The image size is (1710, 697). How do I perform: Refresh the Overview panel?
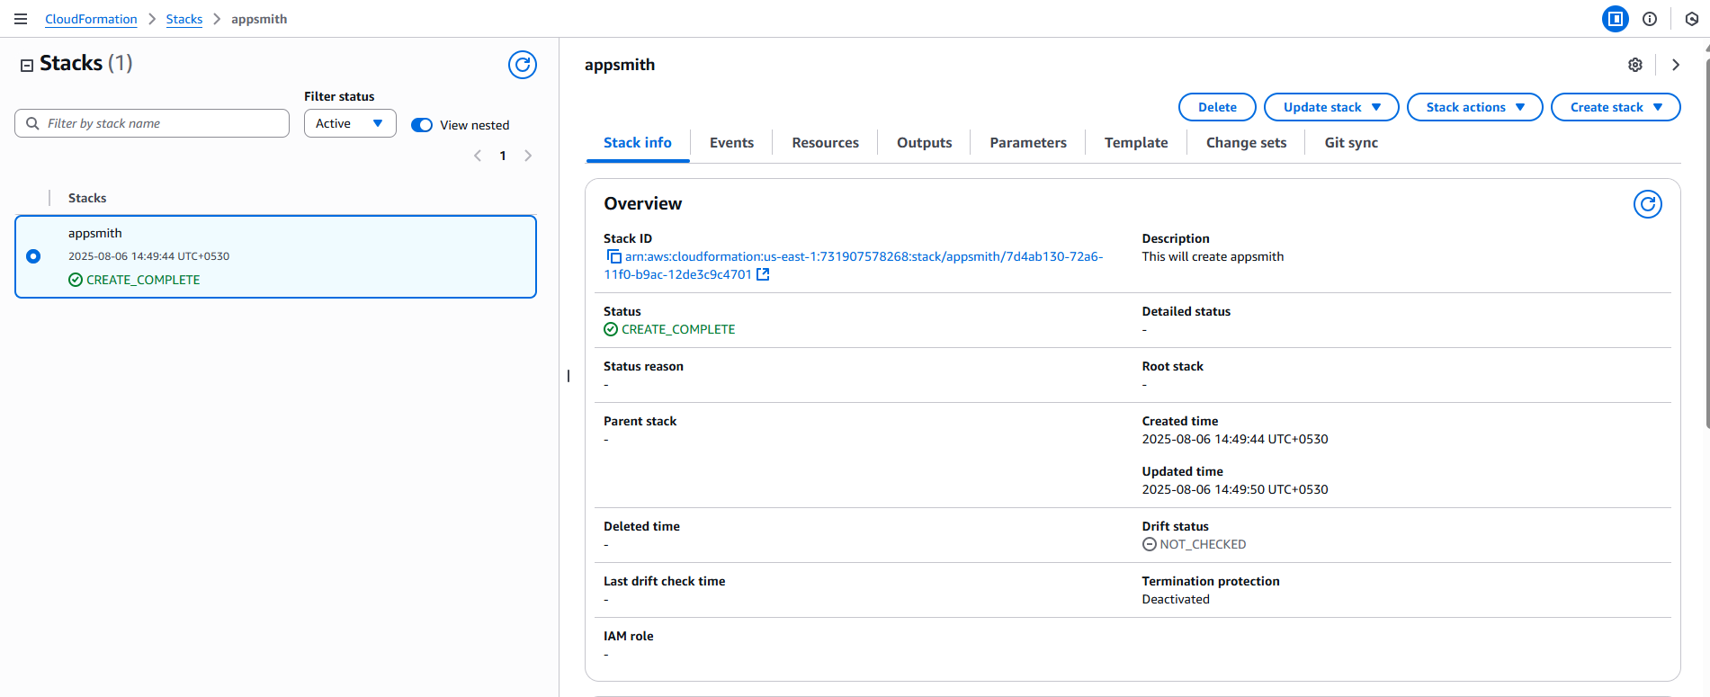(x=1648, y=204)
